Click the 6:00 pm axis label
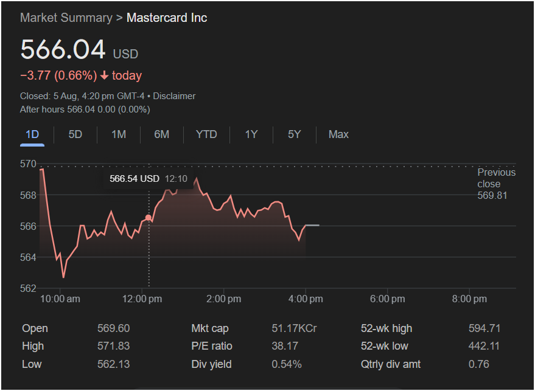Viewport: 535px width, 391px height. tap(388, 299)
